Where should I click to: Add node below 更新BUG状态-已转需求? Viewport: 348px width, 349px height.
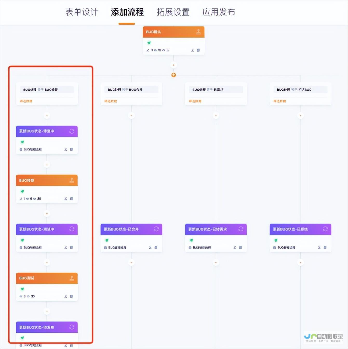[x=216, y=263]
